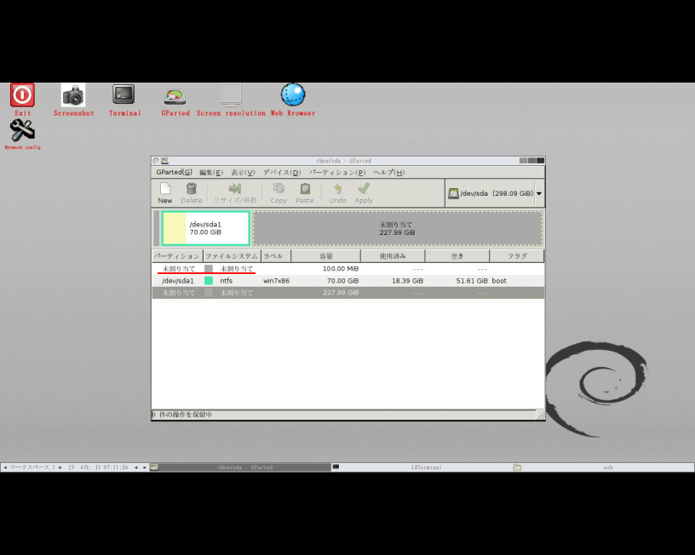Open the デバイス(D) menu
This screenshot has height=555, width=695.
(x=282, y=172)
